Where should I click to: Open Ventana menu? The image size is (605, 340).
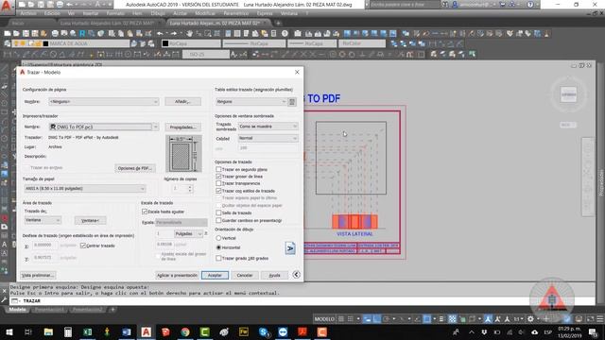point(289,13)
